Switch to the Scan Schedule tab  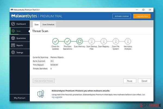(x=48, y=25)
